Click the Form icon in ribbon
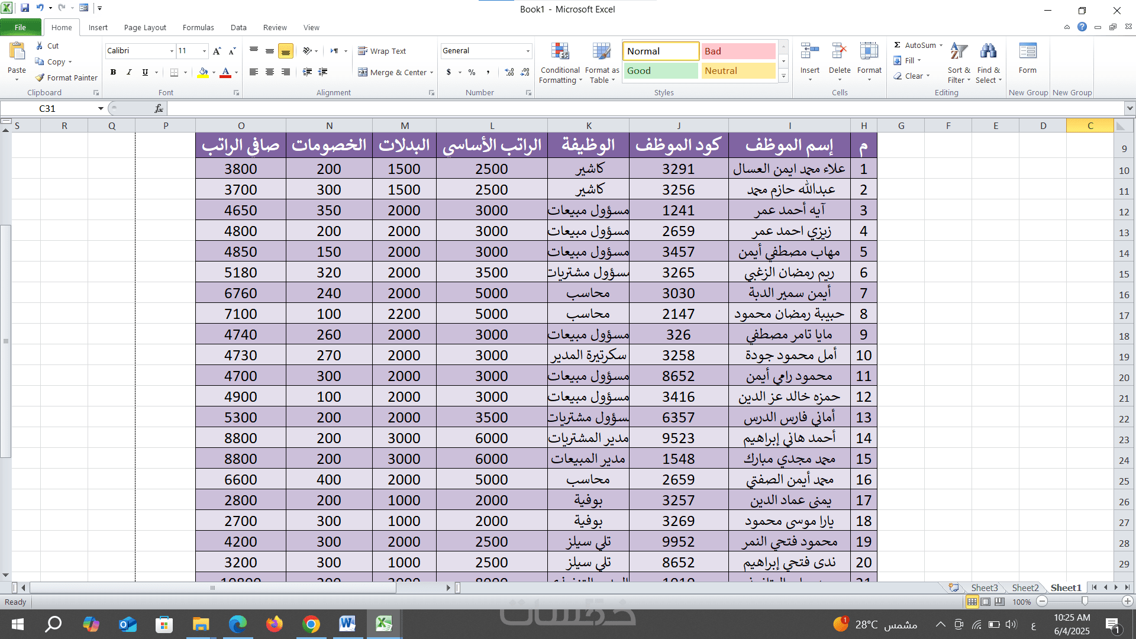 (x=1028, y=52)
